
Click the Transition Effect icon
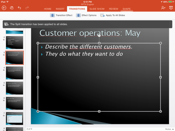tap(52, 15)
